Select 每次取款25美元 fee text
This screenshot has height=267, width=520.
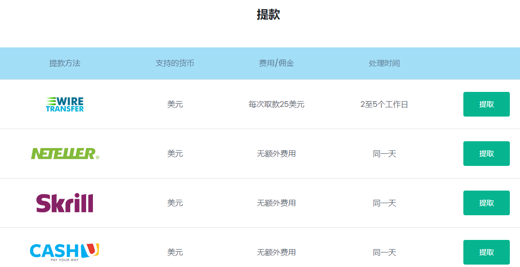pyautogui.click(x=276, y=104)
